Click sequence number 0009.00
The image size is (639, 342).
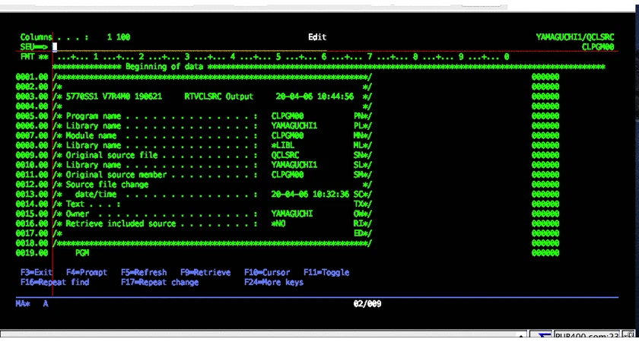pyautogui.click(x=32, y=155)
